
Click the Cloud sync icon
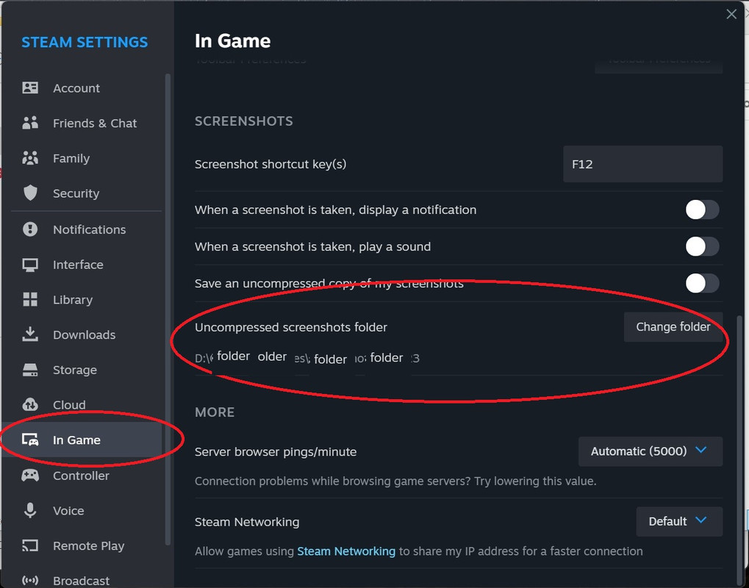30,404
